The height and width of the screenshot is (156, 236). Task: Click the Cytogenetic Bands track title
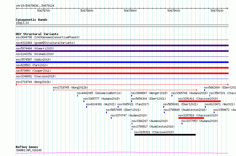pyautogui.click(x=32, y=20)
